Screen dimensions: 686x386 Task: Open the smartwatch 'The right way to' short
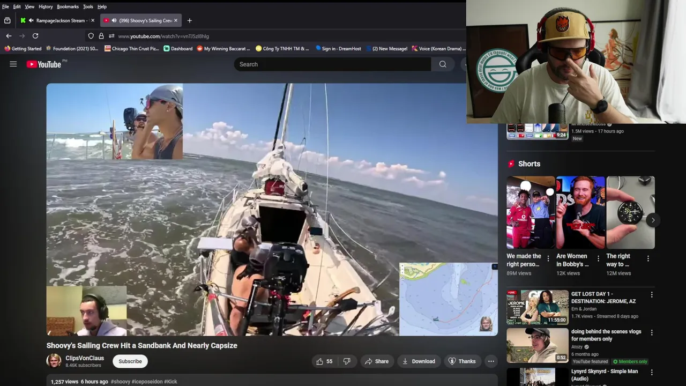click(x=630, y=212)
